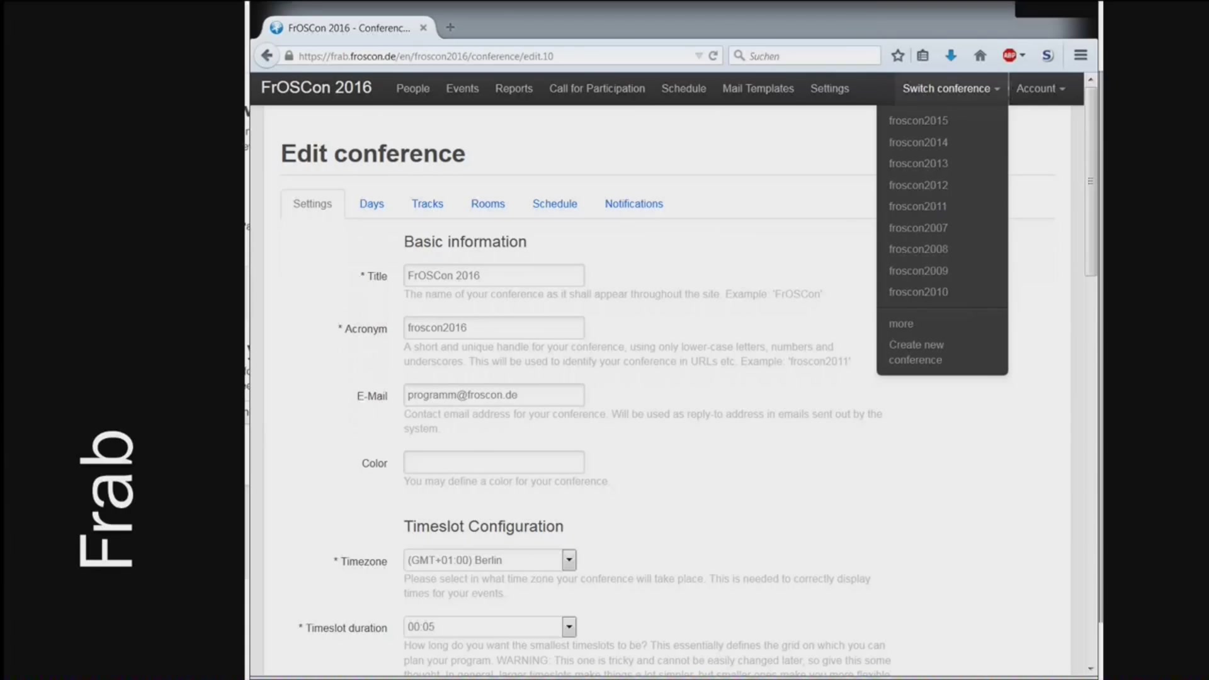Image resolution: width=1209 pixels, height=680 pixels.
Task: Open the URL history dropdown arrow
Action: tap(699, 56)
